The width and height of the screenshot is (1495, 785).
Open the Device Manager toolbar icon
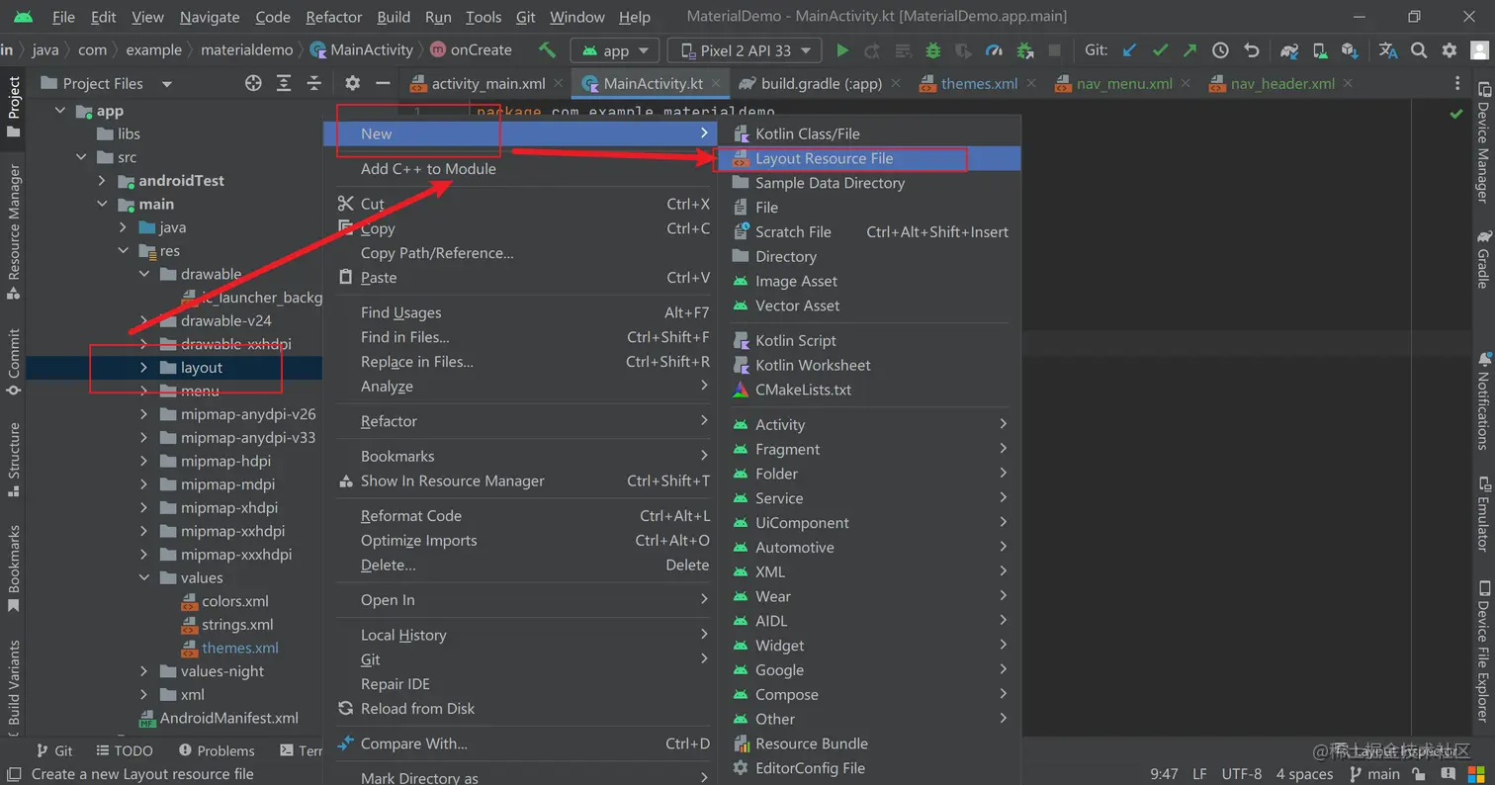tap(1320, 50)
